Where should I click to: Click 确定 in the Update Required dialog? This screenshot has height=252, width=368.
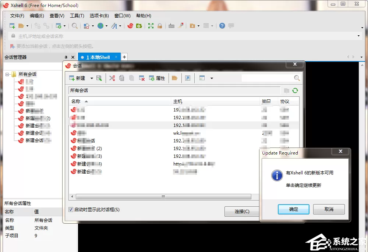click(294, 209)
